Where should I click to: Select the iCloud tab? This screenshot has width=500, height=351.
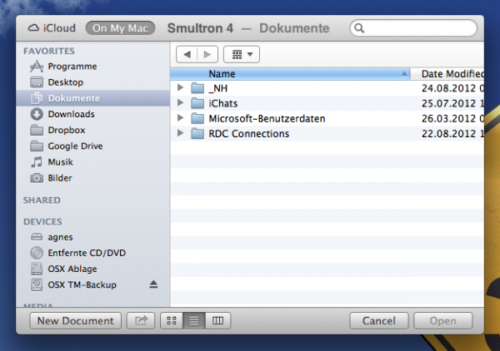52,27
